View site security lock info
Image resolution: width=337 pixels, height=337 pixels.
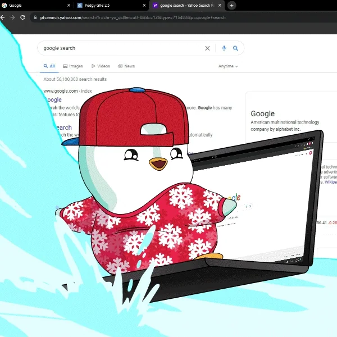pyautogui.click(x=35, y=17)
